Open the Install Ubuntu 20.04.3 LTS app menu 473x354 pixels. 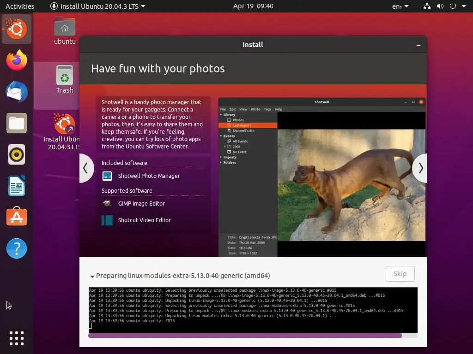(98, 6)
